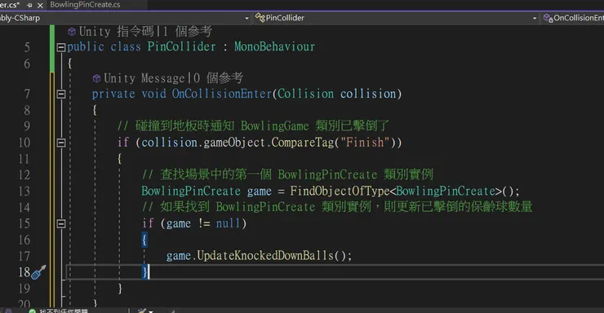Collapse the OnCollisionEnter method on line 7
This screenshot has height=313, width=604.
coord(61,94)
